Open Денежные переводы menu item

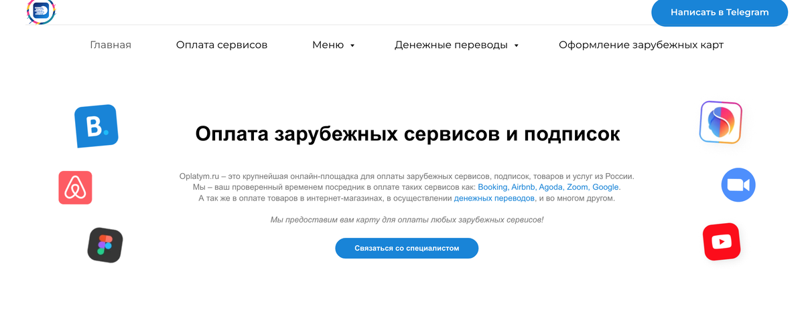pyautogui.click(x=451, y=45)
